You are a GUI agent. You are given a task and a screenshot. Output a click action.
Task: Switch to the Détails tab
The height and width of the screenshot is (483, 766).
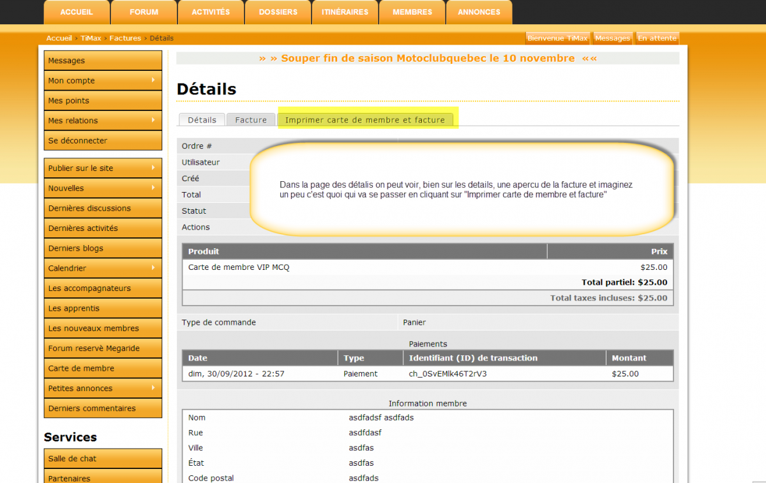(202, 119)
